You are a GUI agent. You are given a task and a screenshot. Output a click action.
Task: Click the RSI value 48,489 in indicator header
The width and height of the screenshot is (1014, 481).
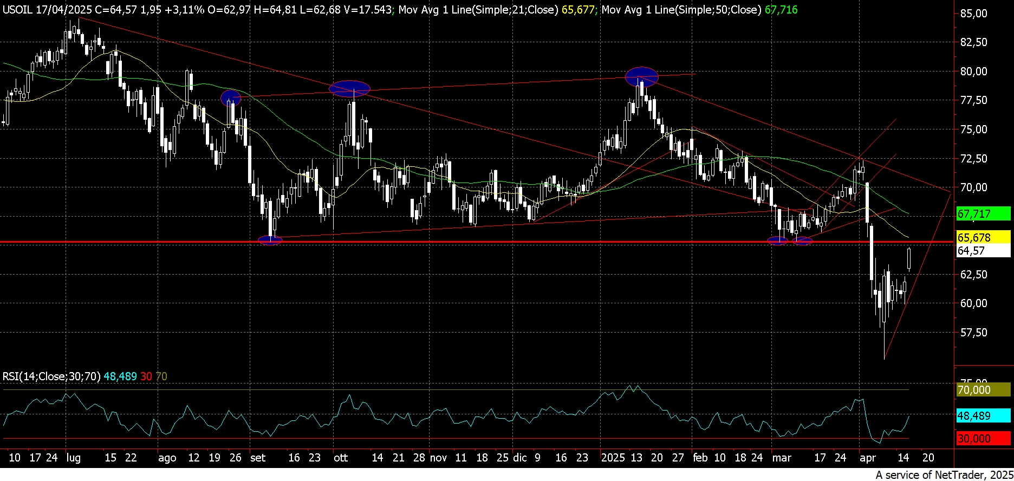pos(120,376)
